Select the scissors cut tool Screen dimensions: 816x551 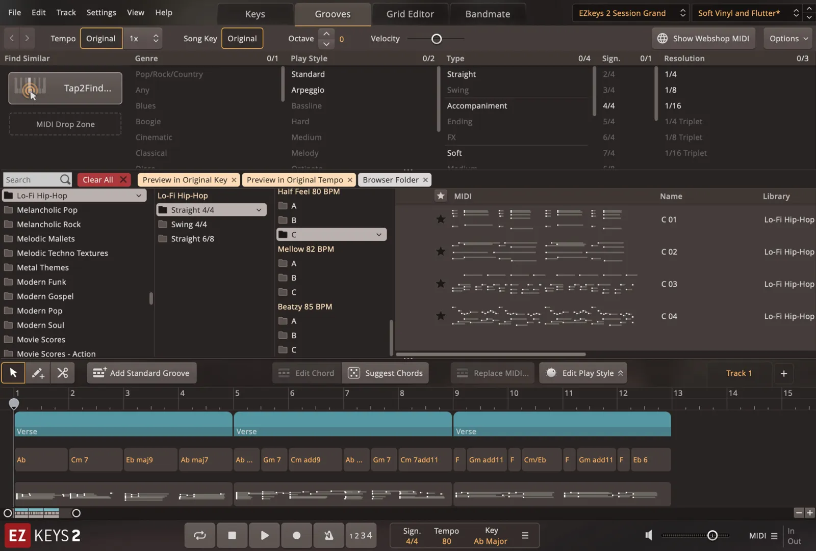coord(63,373)
